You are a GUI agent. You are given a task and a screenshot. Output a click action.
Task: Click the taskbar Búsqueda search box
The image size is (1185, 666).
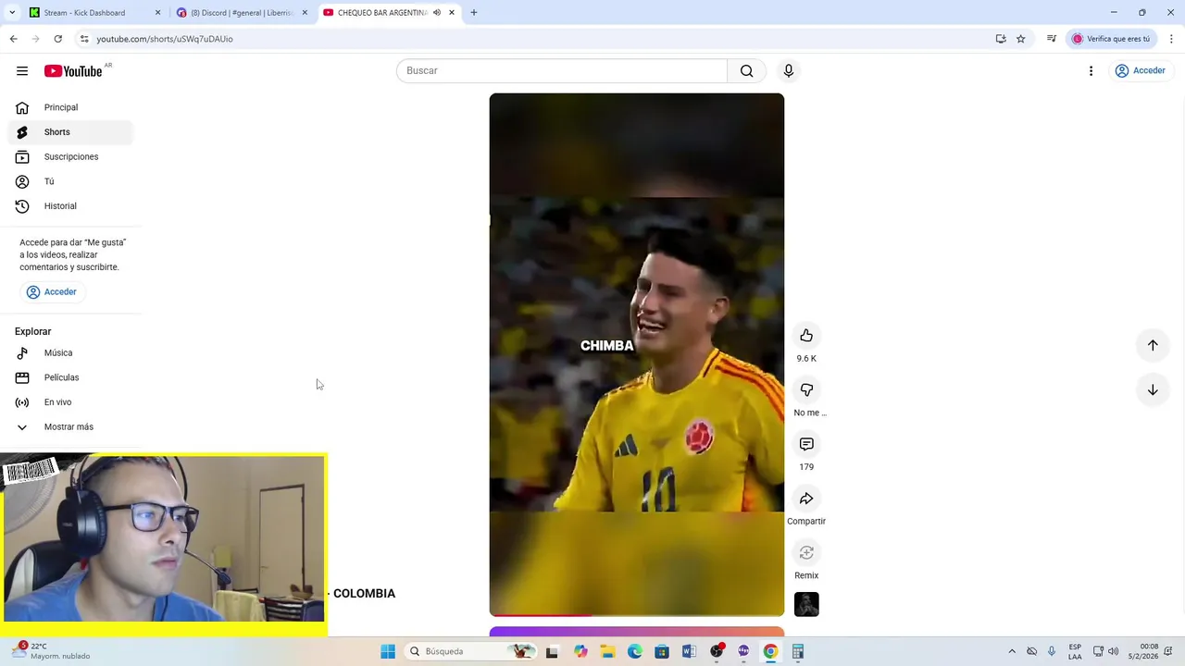pyautogui.click(x=472, y=651)
